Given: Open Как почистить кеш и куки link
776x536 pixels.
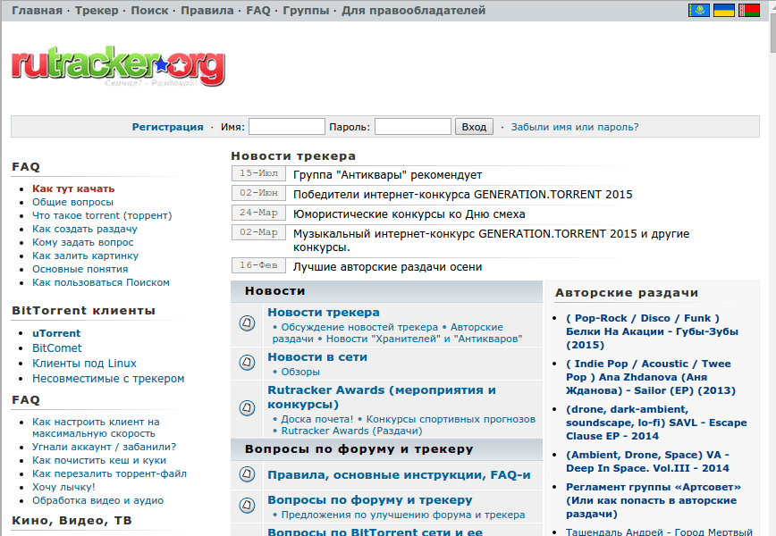Looking at the screenshot, I should coord(99,460).
